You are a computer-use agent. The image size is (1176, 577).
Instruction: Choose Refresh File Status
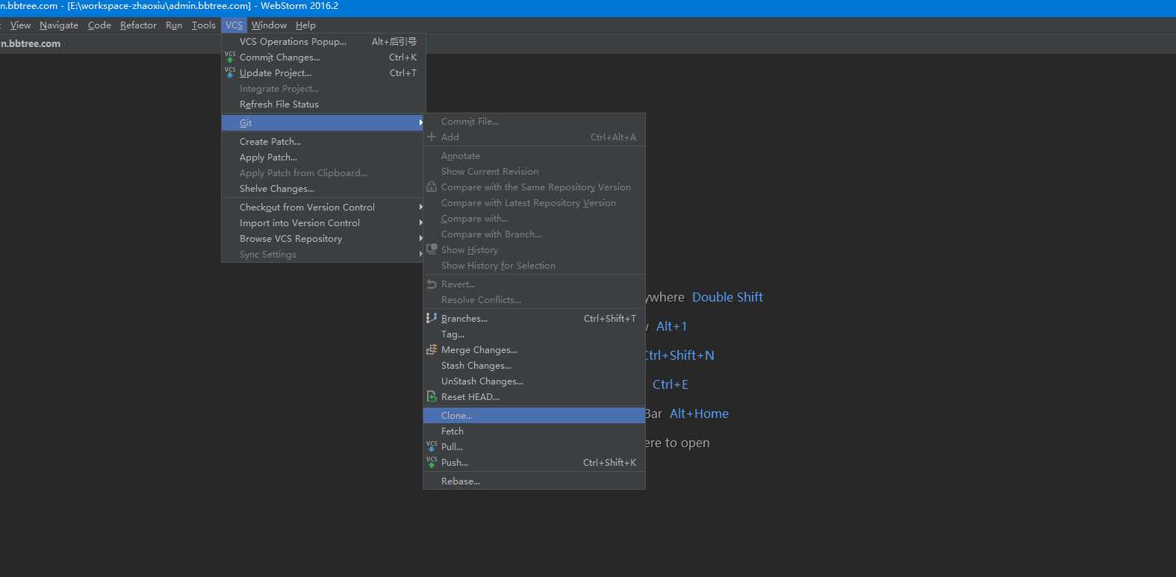323,104
